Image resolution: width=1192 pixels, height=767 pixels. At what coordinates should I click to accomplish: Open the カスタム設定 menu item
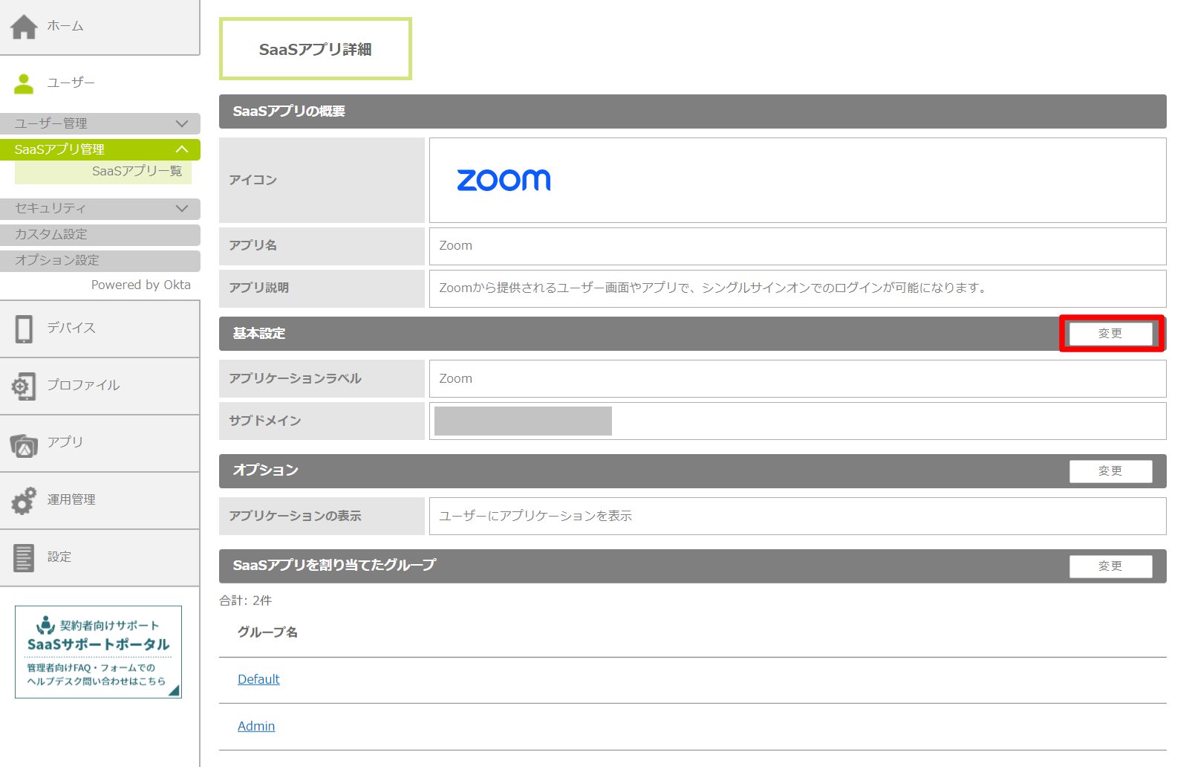click(x=51, y=234)
